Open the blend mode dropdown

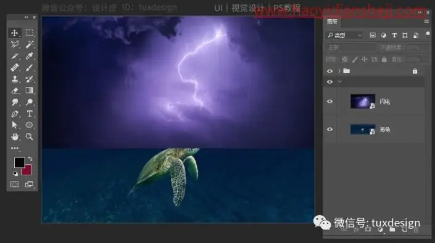[x=350, y=47]
